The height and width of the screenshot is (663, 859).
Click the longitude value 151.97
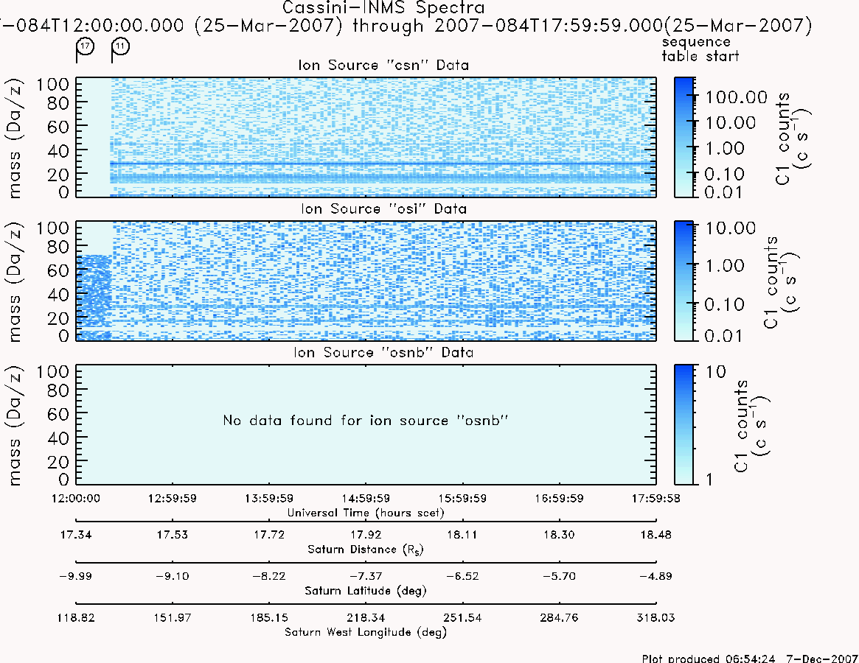[173, 617]
